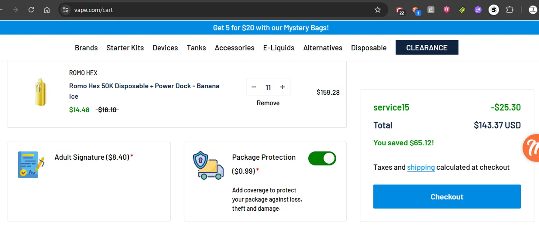
Task: Open the purple circular extension icon
Action: [478, 10]
